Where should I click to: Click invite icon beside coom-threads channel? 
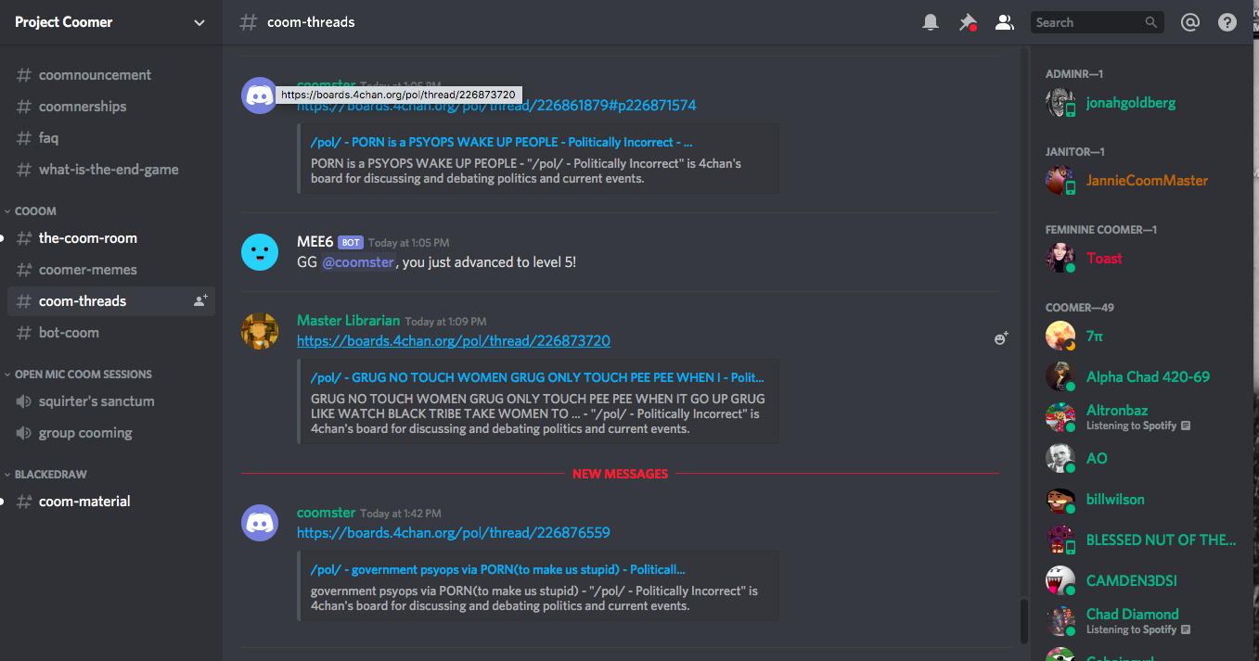pos(199,300)
